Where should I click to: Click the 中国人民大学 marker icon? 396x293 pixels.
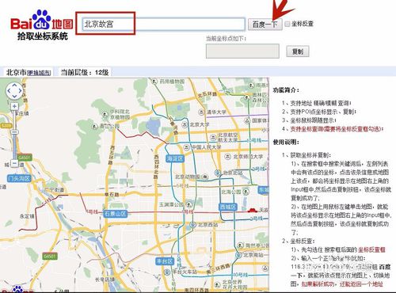[x=186, y=147]
